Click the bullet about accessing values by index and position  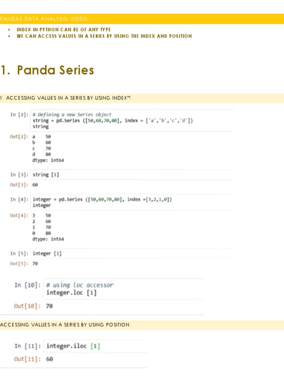point(104,36)
